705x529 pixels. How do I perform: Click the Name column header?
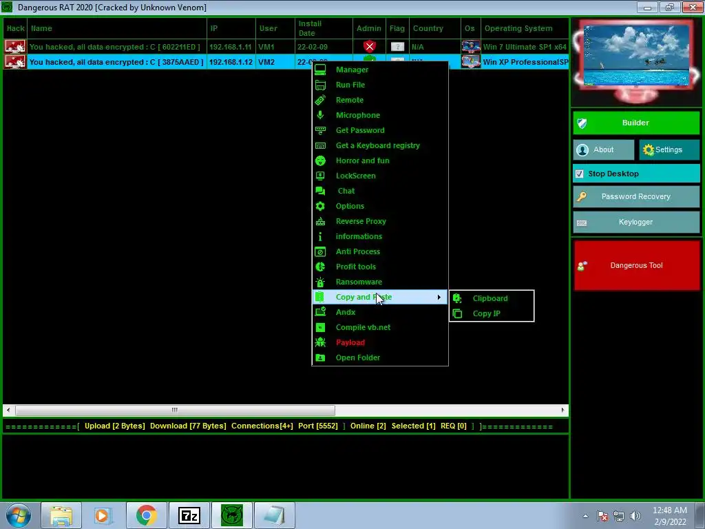click(x=117, y=28)
